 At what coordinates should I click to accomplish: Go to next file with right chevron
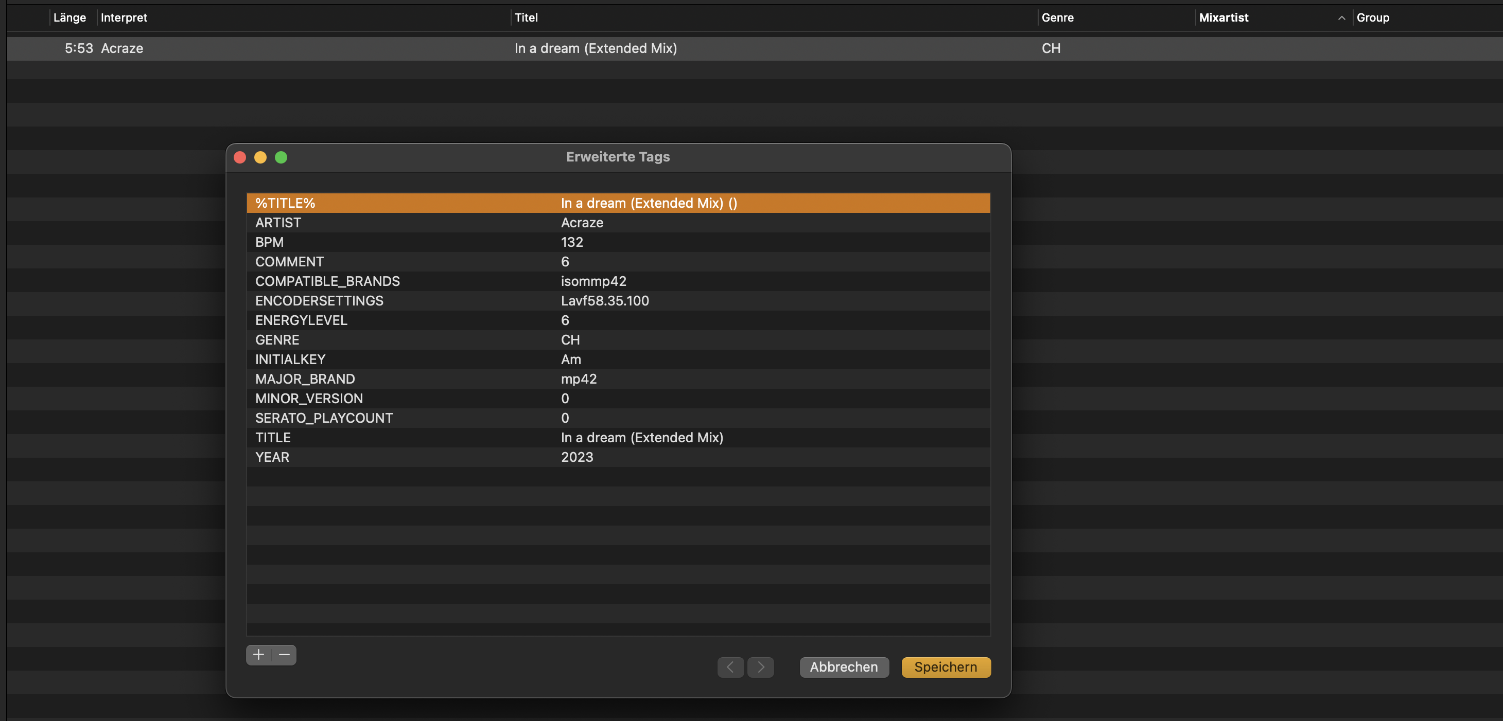pyautogui.click(x=761, y=667)
